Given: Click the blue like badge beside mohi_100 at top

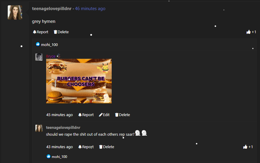Looking at the screenshot, I should (38, 44).
